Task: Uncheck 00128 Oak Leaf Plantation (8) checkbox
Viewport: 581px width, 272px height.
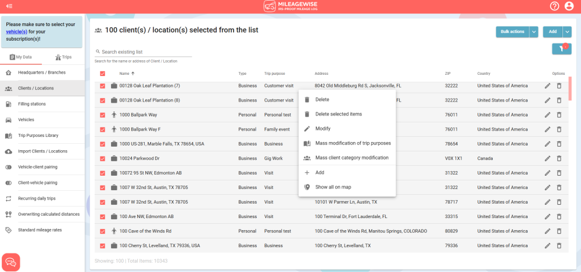Action: pyautogui.click(x=103, y=100)
